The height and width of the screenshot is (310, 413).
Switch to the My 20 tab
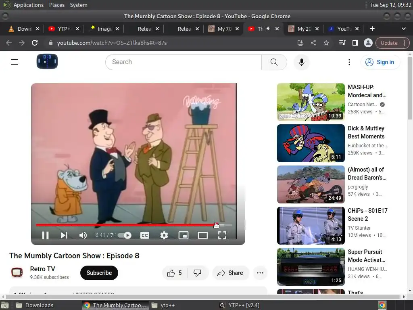click(302, 29)
